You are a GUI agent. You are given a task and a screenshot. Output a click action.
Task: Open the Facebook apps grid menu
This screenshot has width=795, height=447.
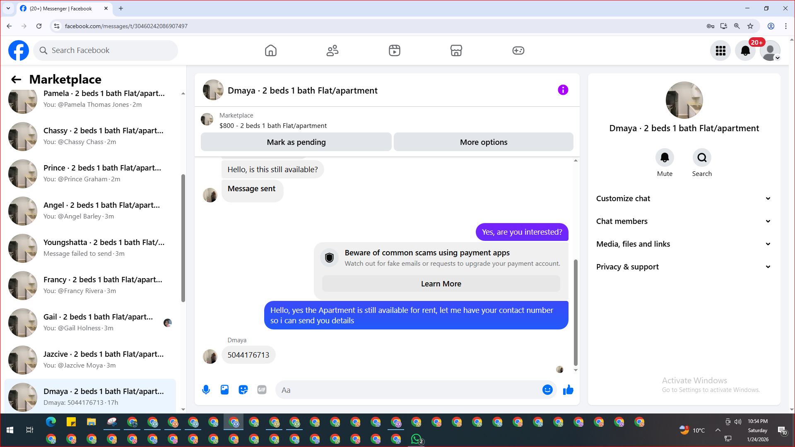(720, 50)
